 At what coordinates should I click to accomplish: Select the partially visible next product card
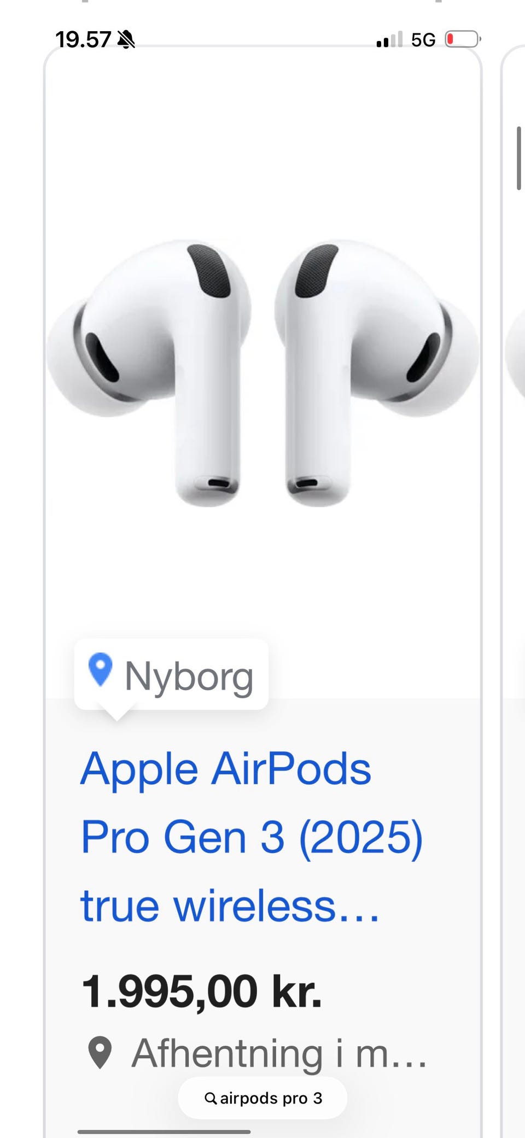(x=513, y=591)
